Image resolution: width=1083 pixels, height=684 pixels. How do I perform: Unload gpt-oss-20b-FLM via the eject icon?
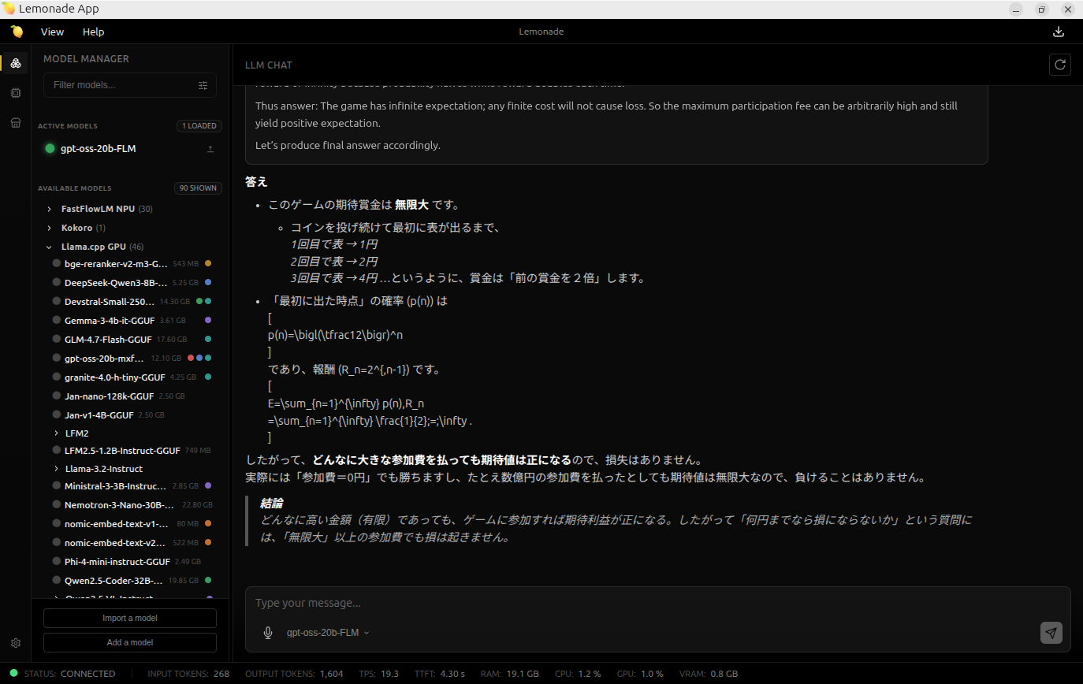coord(210,148)
